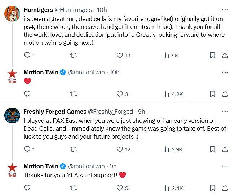235x195 pixels.
Task: Reply to Freshly Forged Games' tweet
Action: [x=27, y=149]
